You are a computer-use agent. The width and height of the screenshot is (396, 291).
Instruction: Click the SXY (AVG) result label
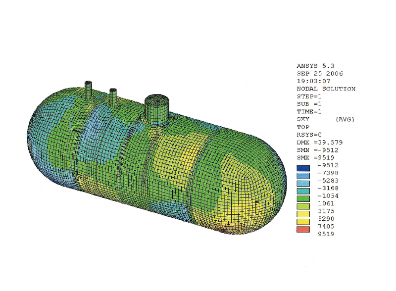[319, 119]
